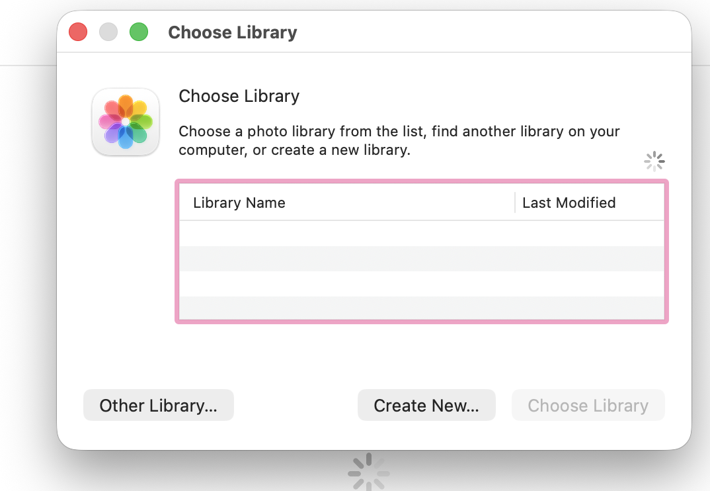Select the fourth shaded row in library list

tap(421, 308)
